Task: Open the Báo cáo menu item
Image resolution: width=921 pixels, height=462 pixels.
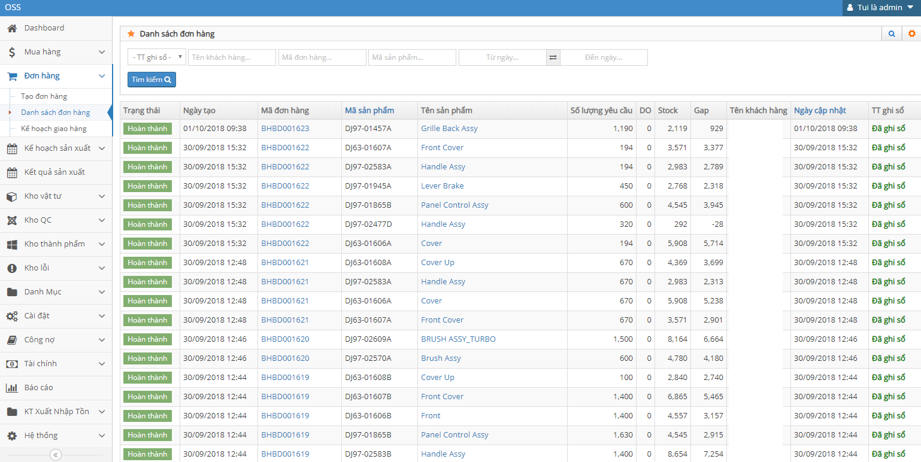Action: pos(56,388)
